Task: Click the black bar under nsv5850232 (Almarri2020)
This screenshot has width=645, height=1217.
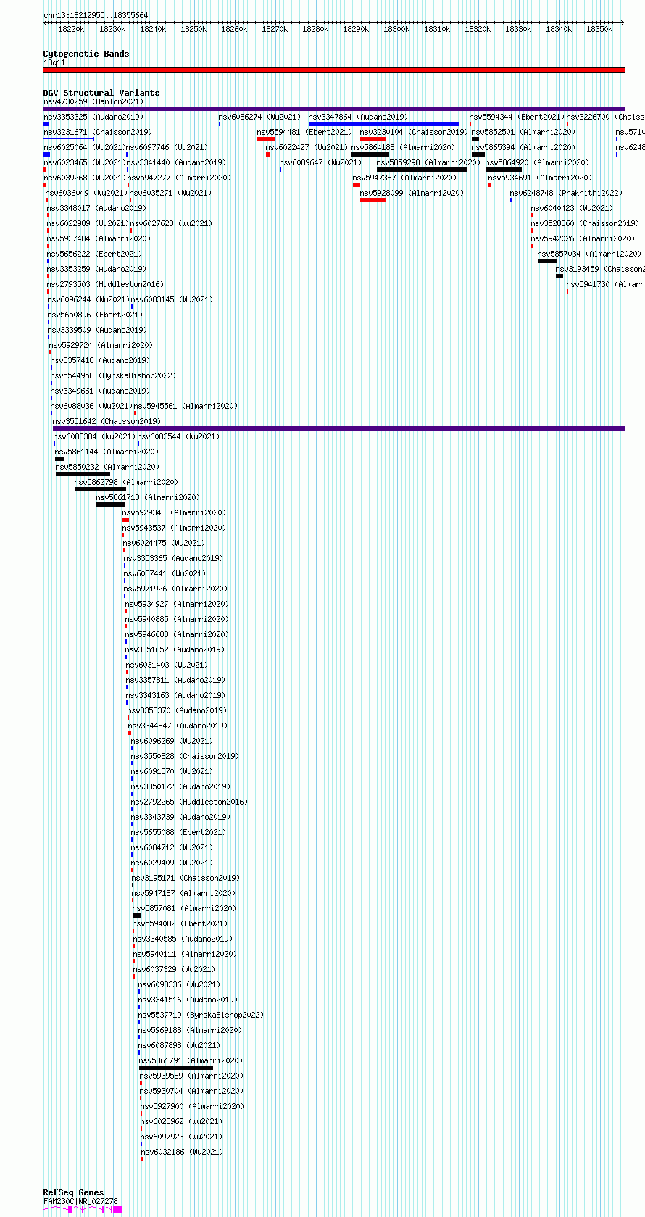Action: tap(83, 474)
